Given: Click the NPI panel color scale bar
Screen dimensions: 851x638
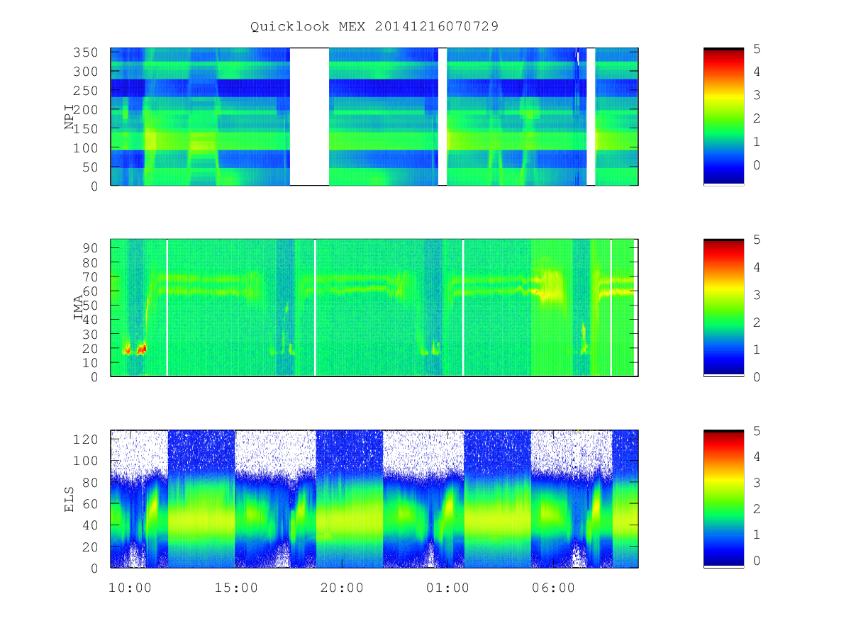Looking at the screenshot, I should pos(723,117).
